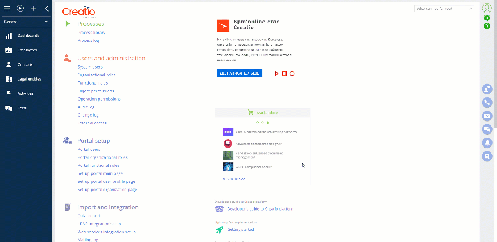The image size is (497, 242).
Task: Open External access link
Action: [x=92, y=123]
